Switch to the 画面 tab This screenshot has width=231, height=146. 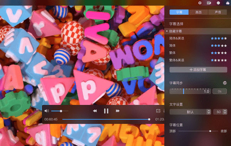(x=198, y=12)
